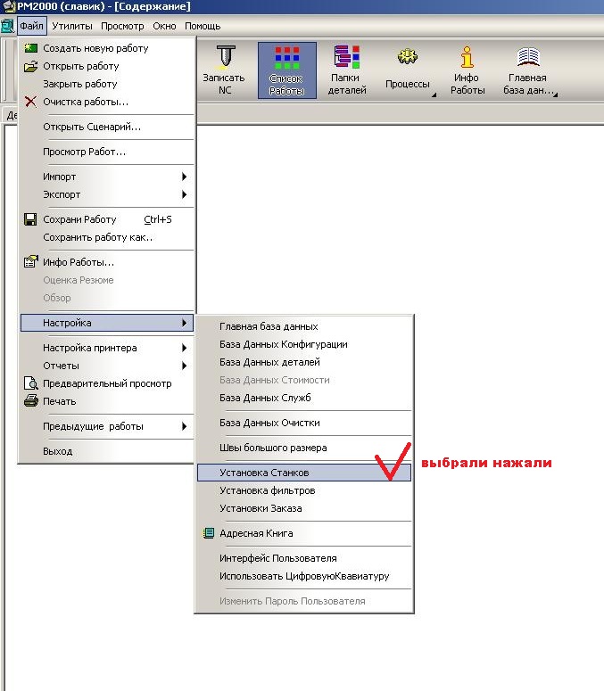604x691 pixels.
Task: Click the Предварительный просмотр magnifier icon
Action: [x=30, y=383]
